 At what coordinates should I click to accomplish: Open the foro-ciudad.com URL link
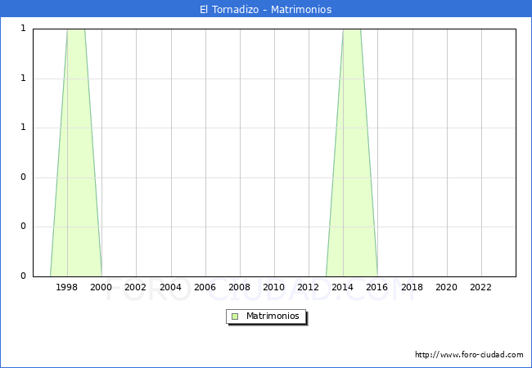pos(469,354)
